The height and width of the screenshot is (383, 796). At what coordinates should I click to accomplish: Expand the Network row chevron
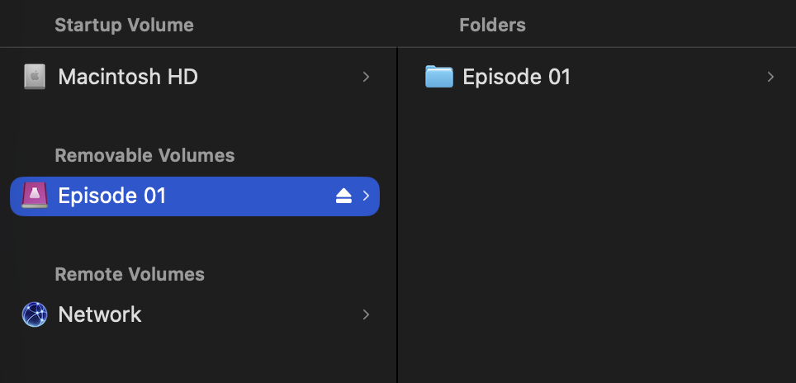(366, 314)
